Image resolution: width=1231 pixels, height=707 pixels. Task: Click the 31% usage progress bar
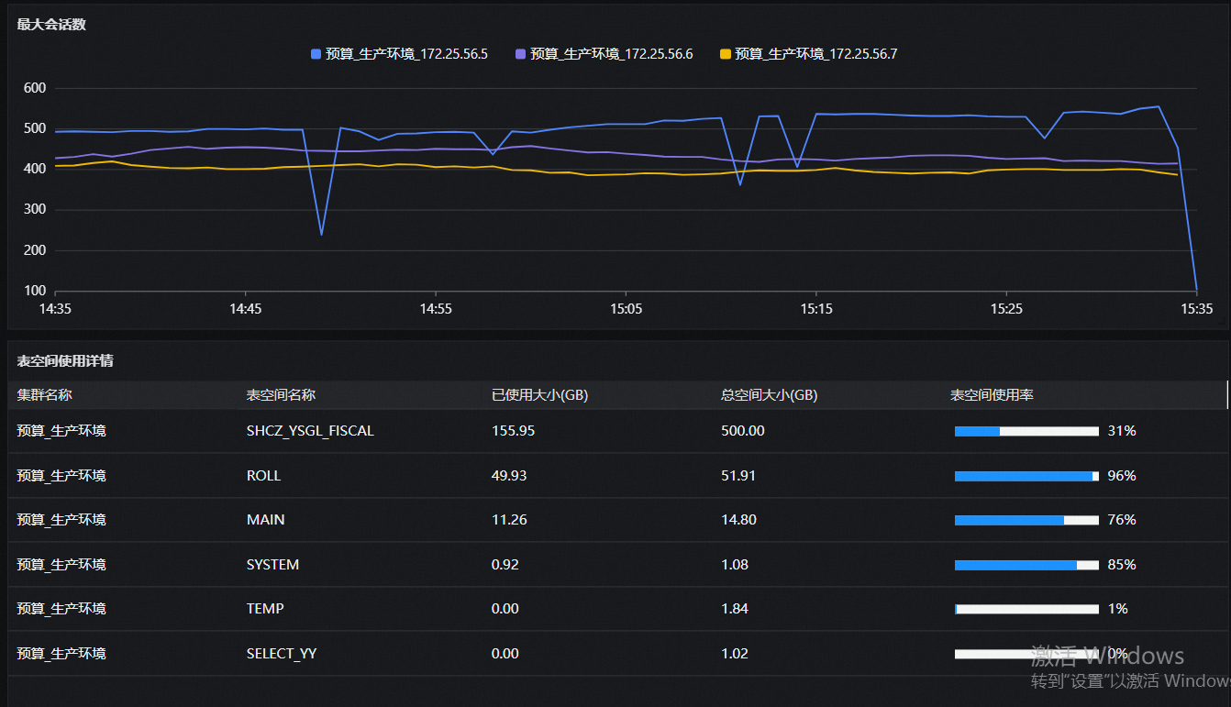point(1026,431)
